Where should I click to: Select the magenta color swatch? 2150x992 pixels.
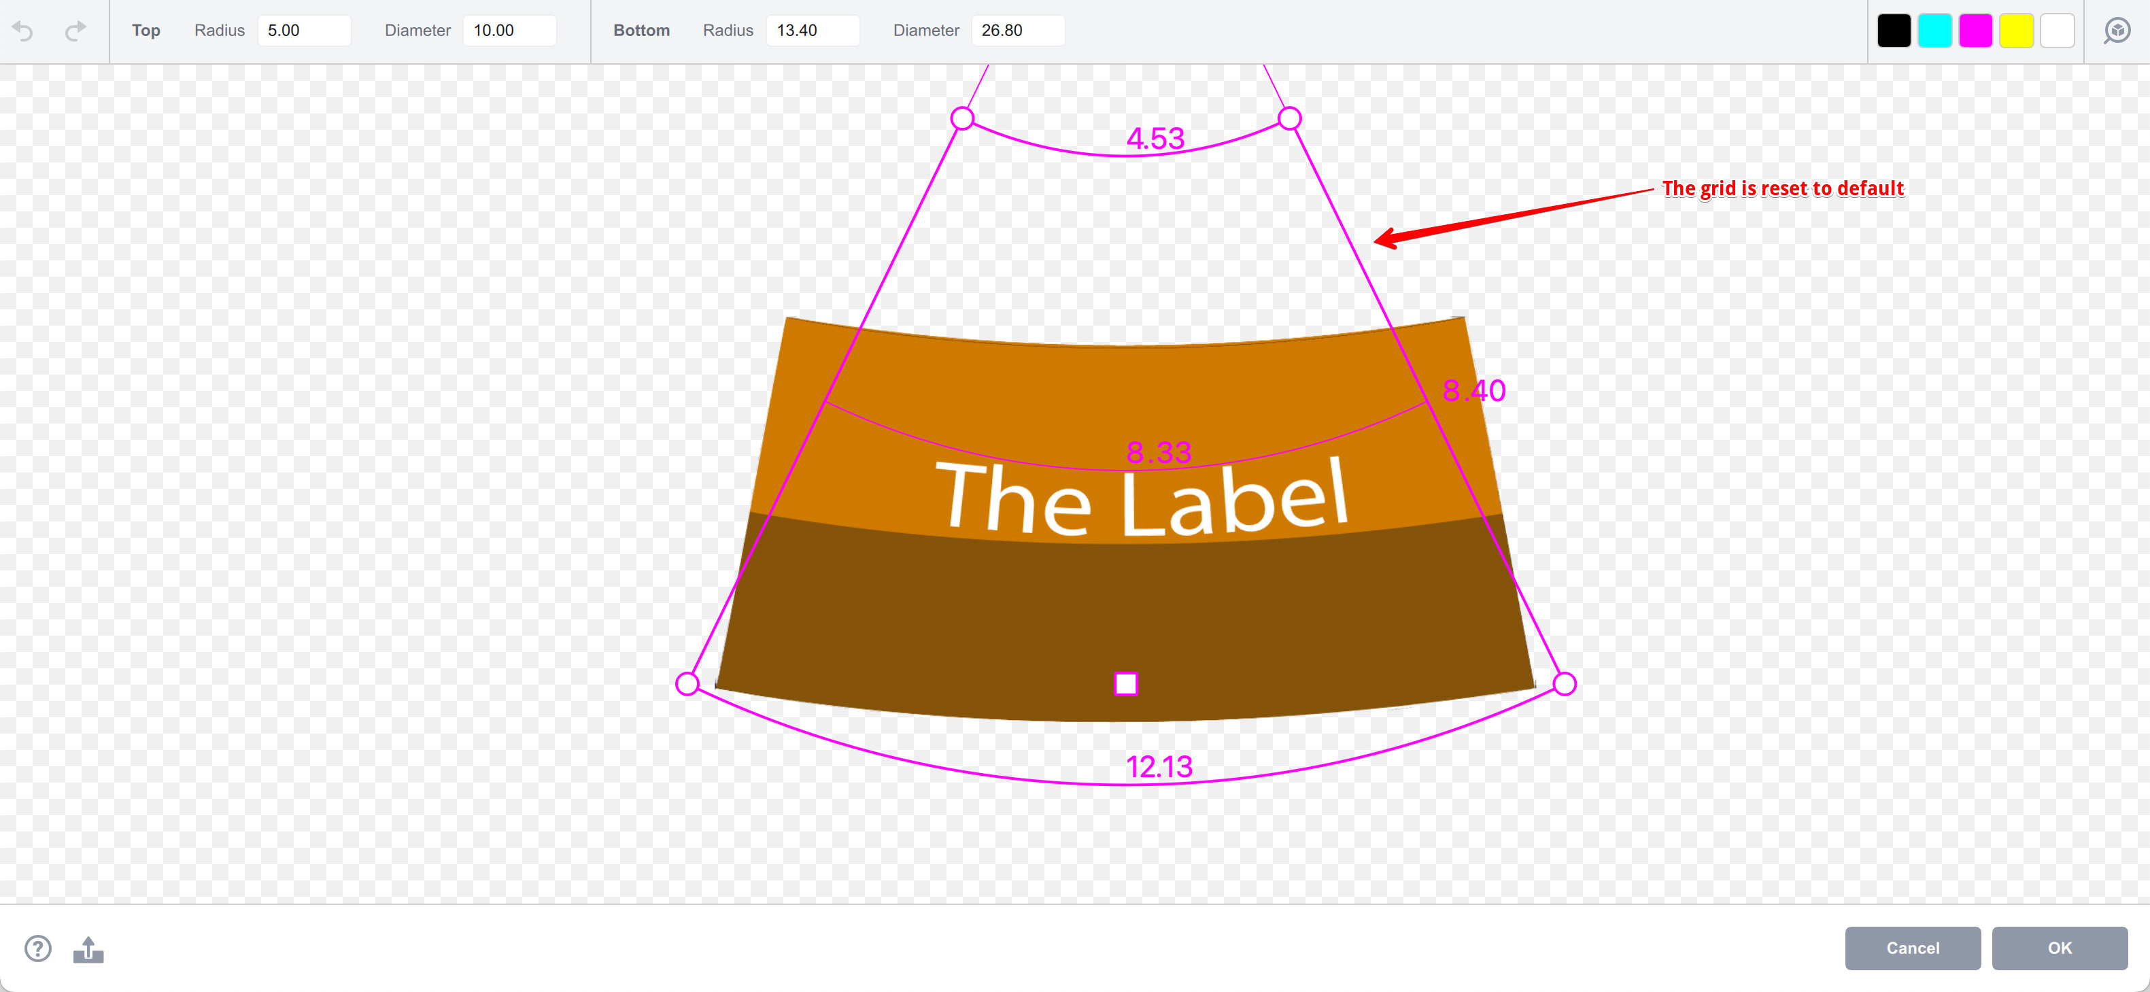click(x=1975, y=30)
